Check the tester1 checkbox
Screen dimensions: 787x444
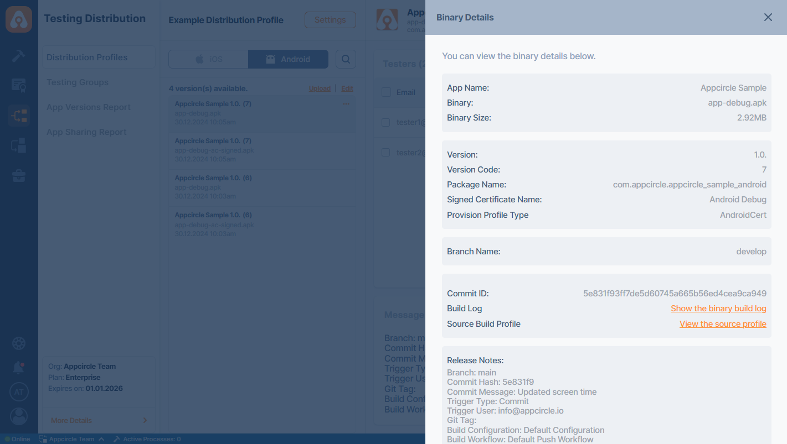click(386, 122)
